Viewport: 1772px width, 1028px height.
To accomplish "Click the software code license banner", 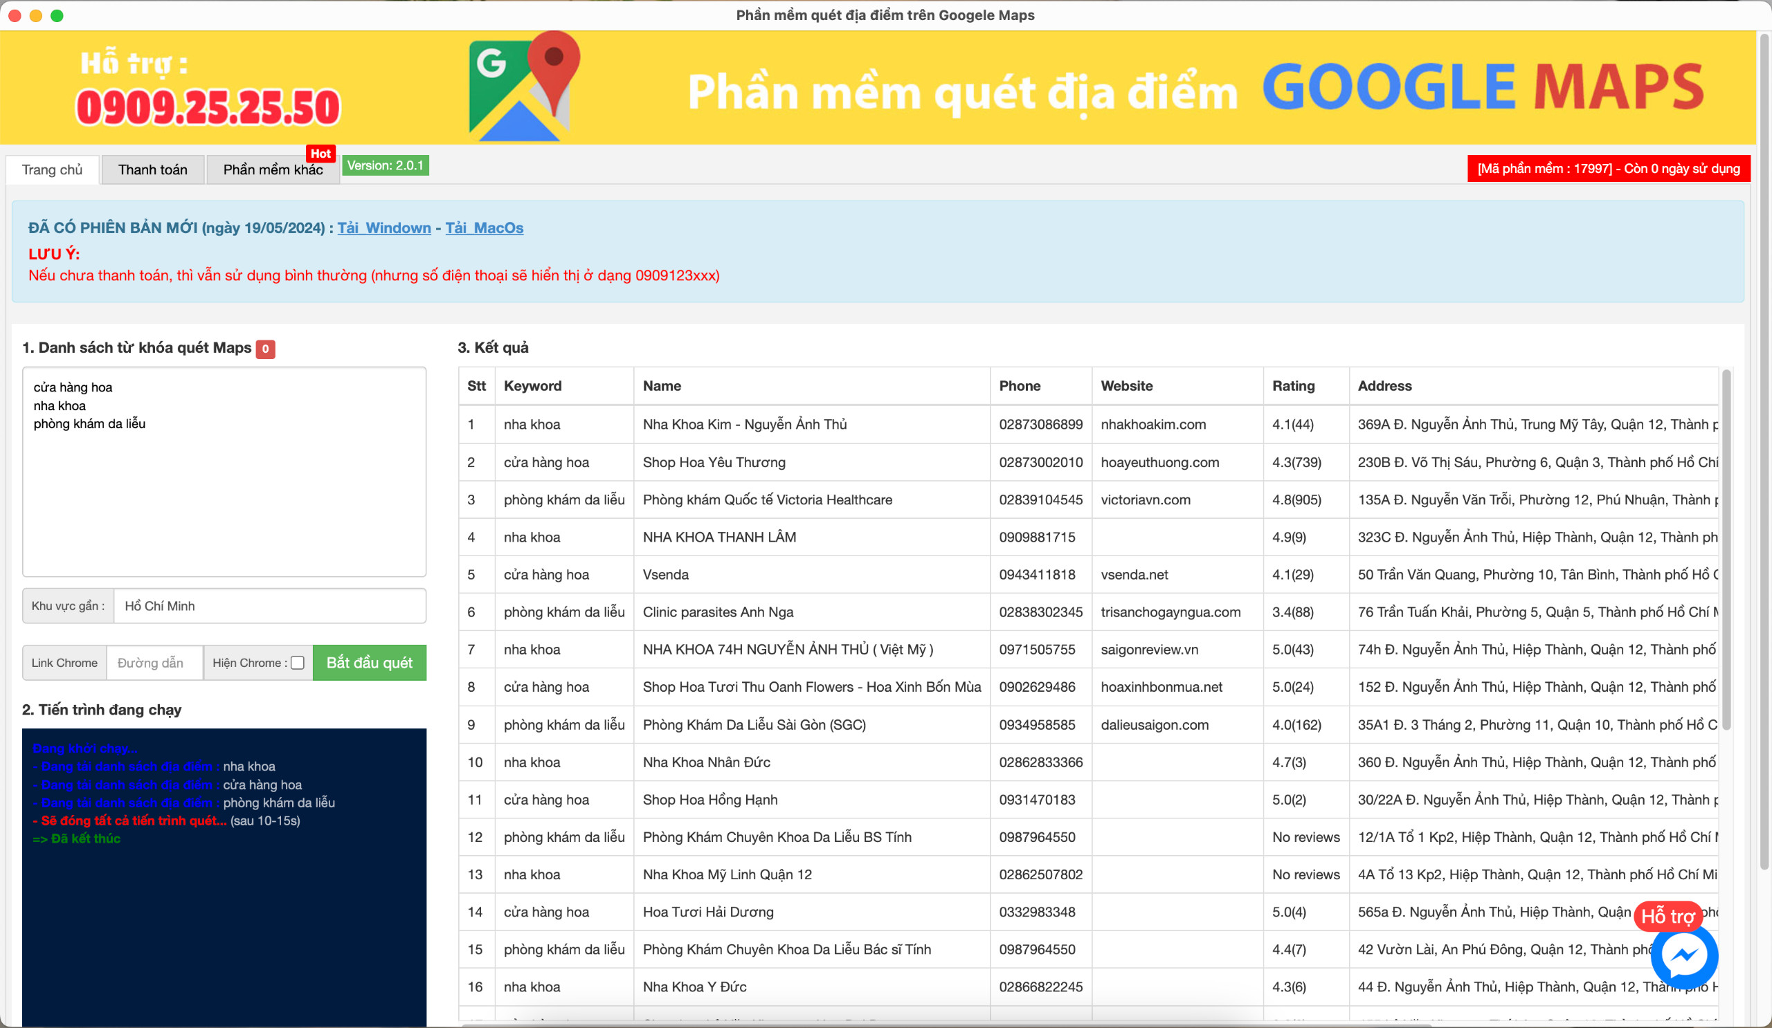I will (x=1608, y=169).
